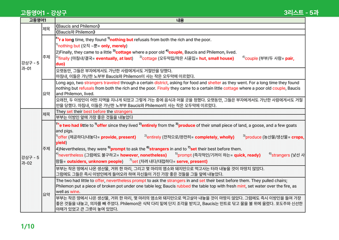Screen dimensions: 339x240
Task: Click the 강상구 - 5과-01 row label
Action: [30, 65]
